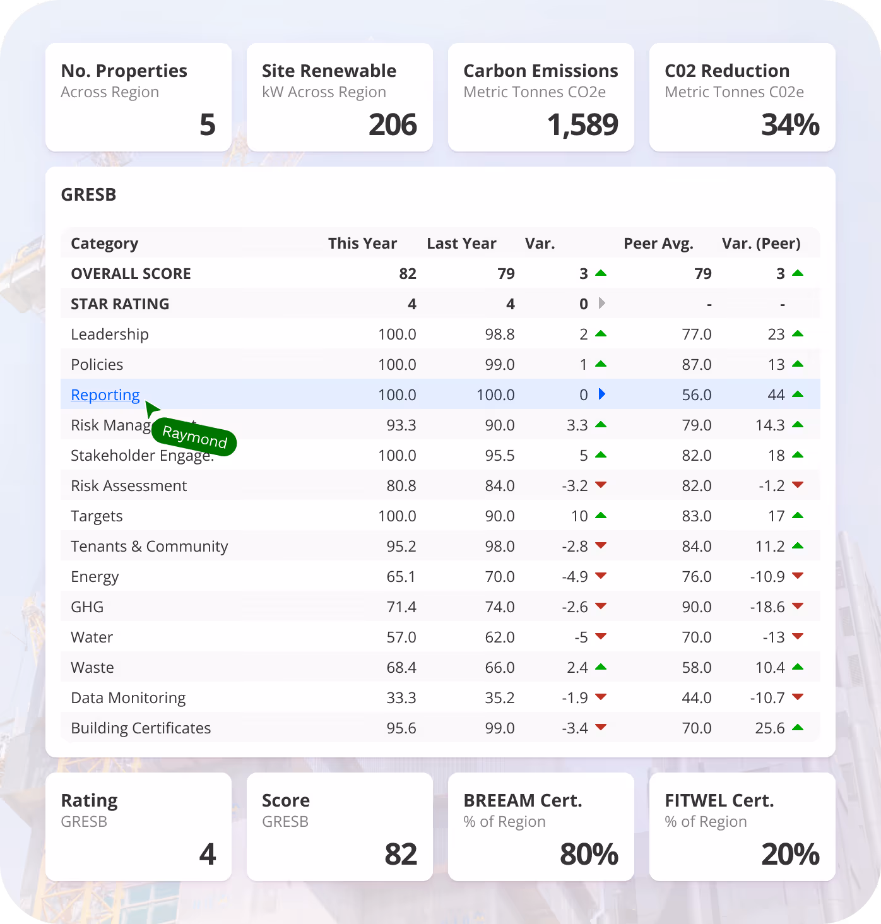881x924 pixels.
Task: Select the Peer Avg. column header
Action: tap(658, 243)
